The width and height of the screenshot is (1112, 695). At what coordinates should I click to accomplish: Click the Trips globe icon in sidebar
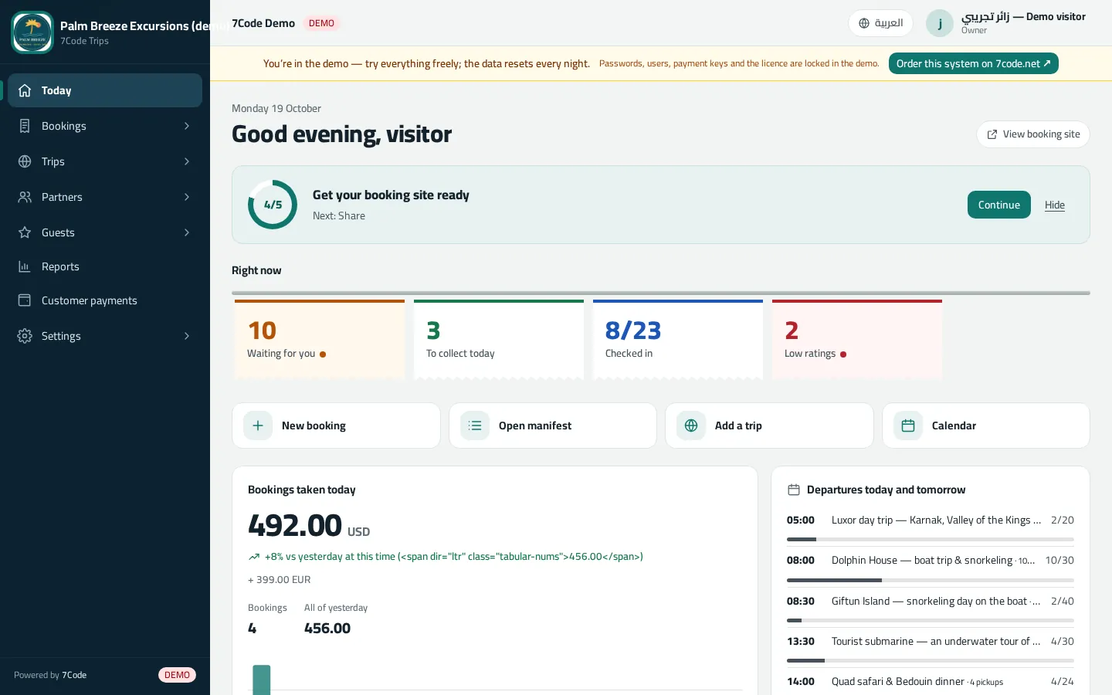[x=25, y=161]
